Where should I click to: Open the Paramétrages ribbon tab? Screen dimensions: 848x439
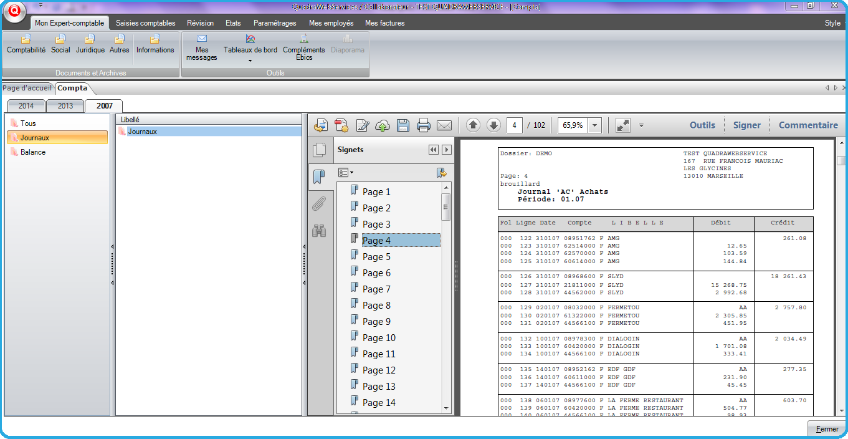pos(275,23)
